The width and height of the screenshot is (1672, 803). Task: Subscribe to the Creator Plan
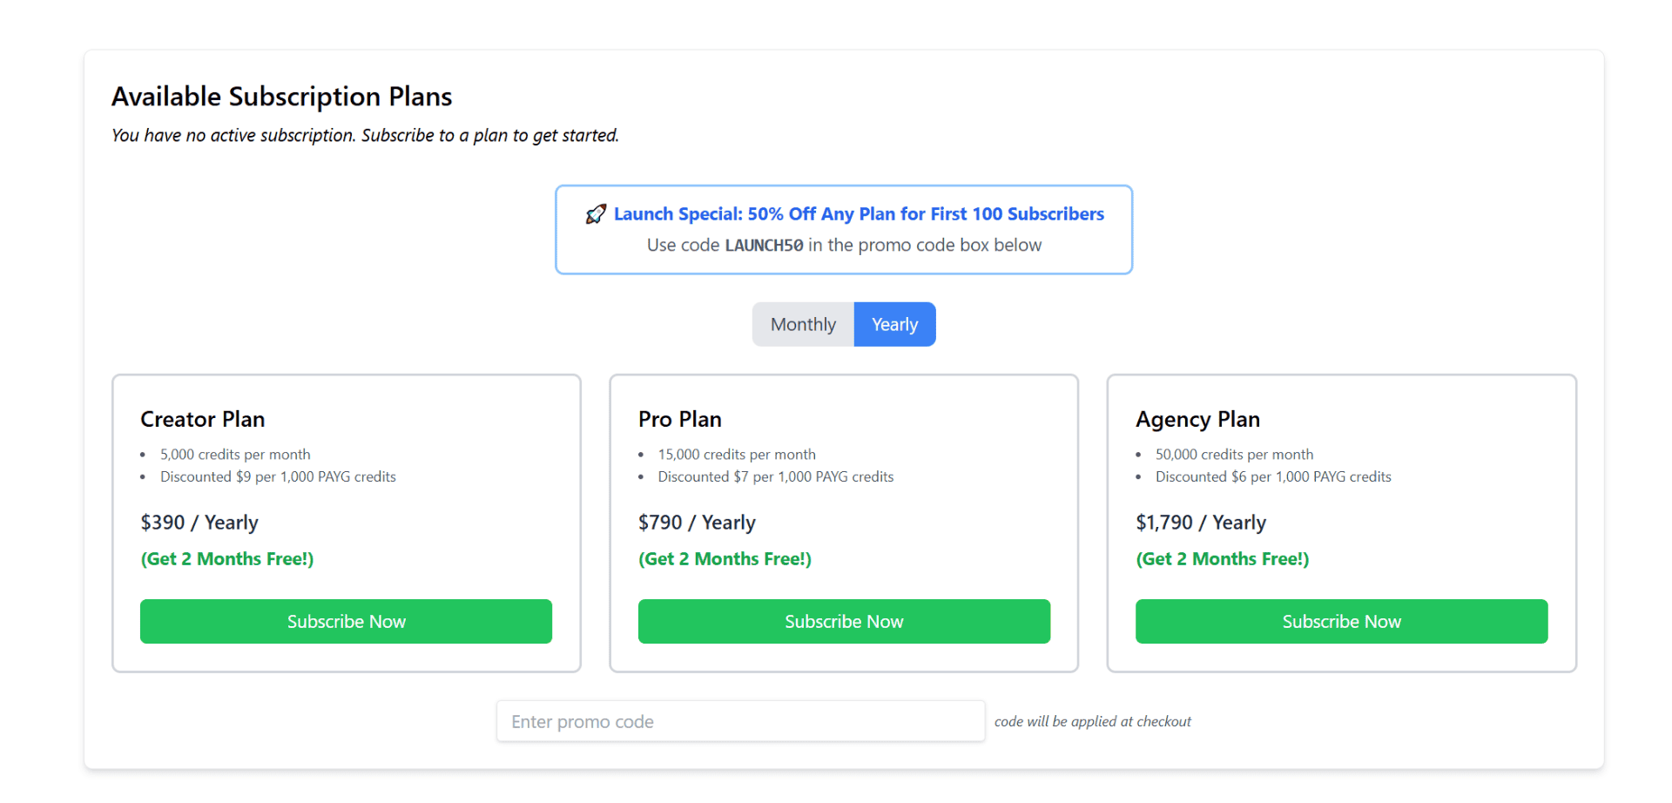[346, 622]
